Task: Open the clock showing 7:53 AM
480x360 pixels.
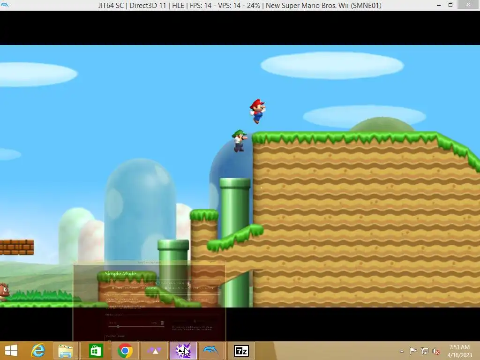Action: (x=459, y=351)
